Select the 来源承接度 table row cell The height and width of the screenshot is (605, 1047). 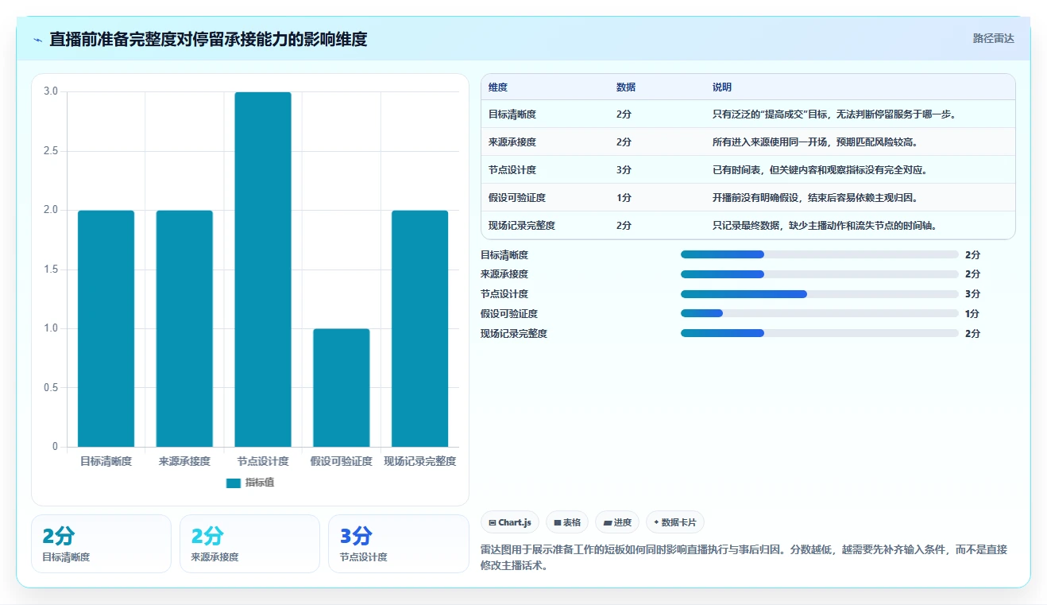512,142
